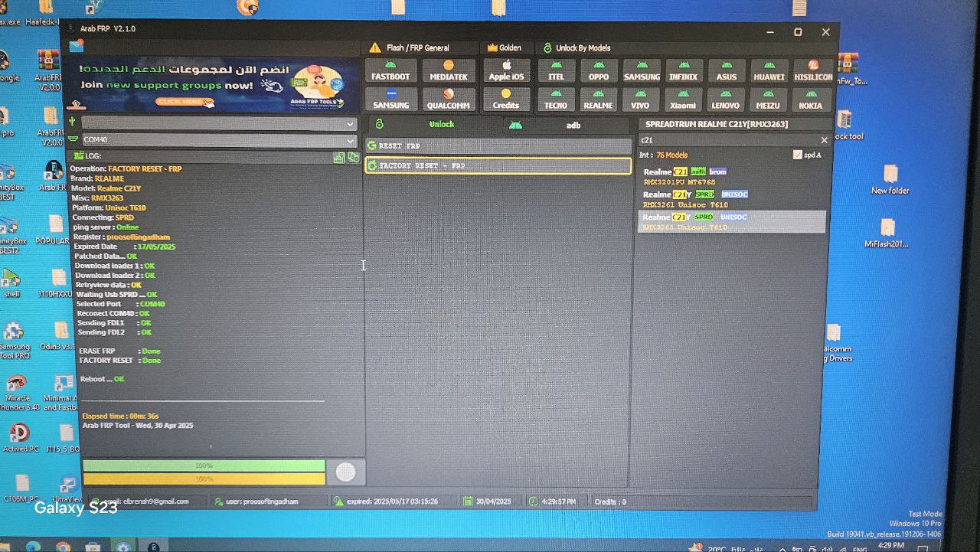The width and height of the screenshot is (980, 552).
Task: Open the FASTBOOT brand tool
Action: [x=390, y=70]
